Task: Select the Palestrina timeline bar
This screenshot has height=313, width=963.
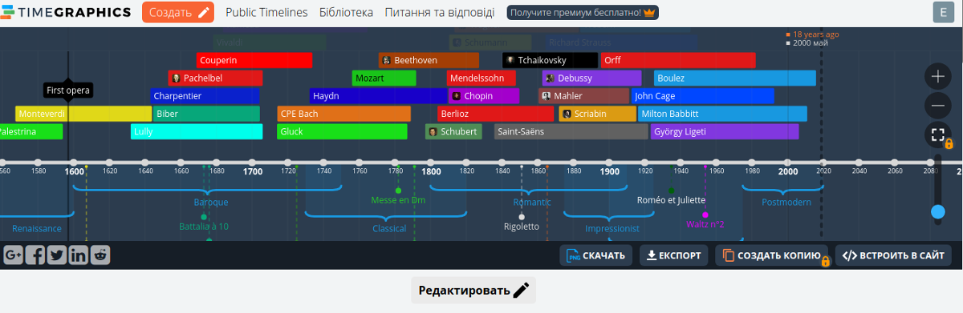Action: click(x=31, y=131)
